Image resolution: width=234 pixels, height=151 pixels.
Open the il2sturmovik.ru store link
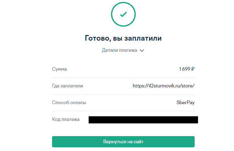click(163, 86)
